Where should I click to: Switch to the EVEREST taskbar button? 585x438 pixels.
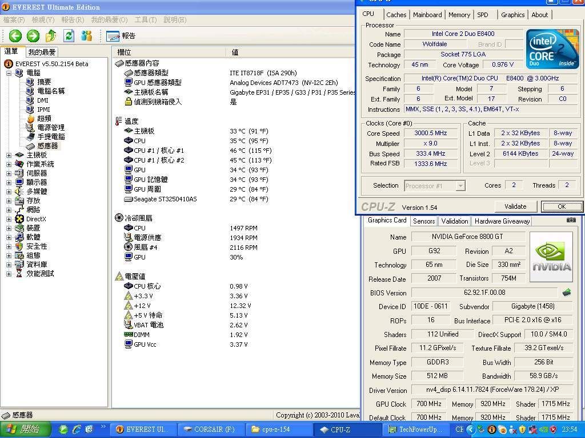pos(142,429)
